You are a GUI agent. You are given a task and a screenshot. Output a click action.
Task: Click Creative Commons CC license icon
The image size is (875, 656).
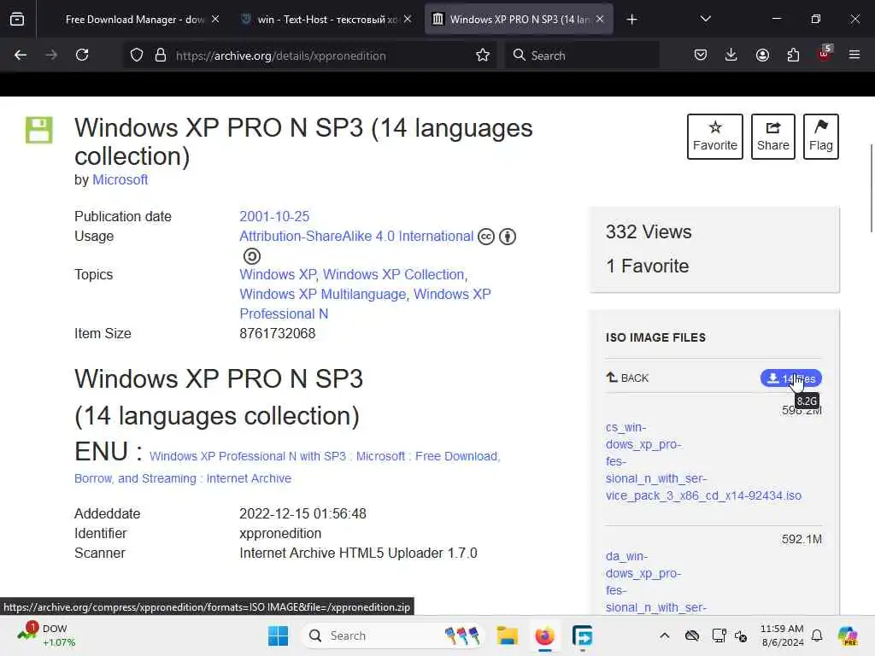click(486, 237)
